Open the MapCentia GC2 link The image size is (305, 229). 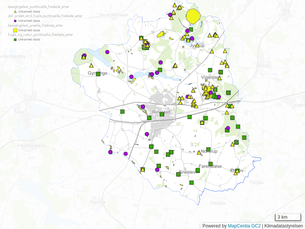244,226
